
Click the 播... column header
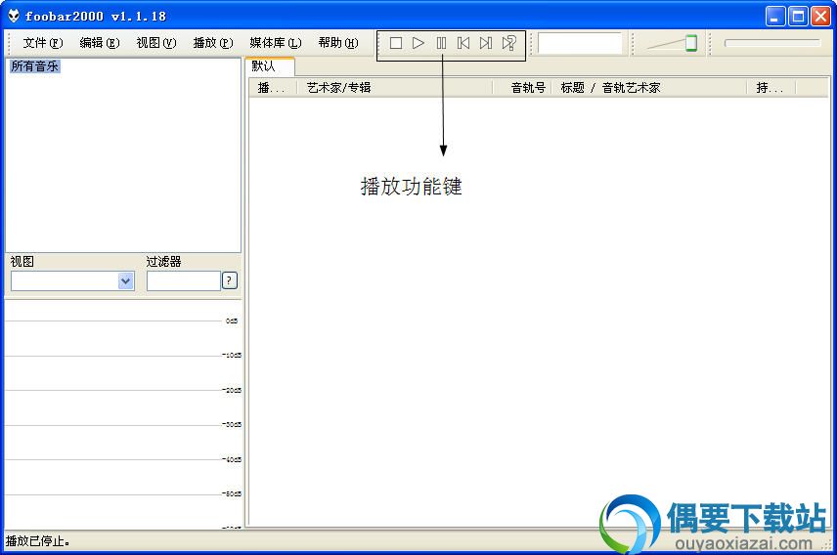click(x=273, y=88)
